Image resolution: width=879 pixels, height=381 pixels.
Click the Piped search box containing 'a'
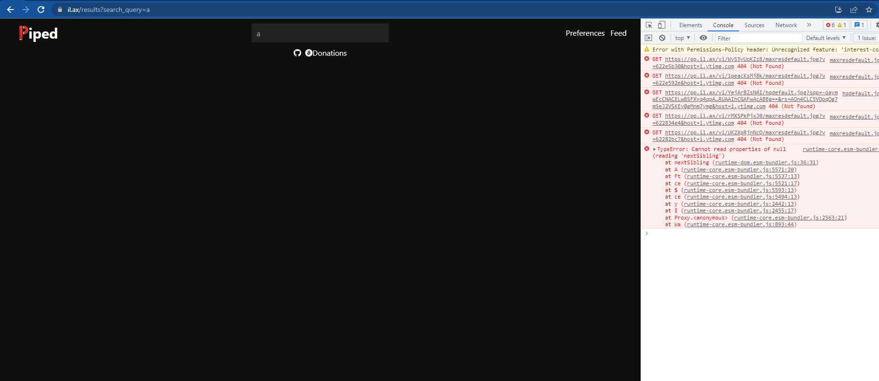click(320, 33)
